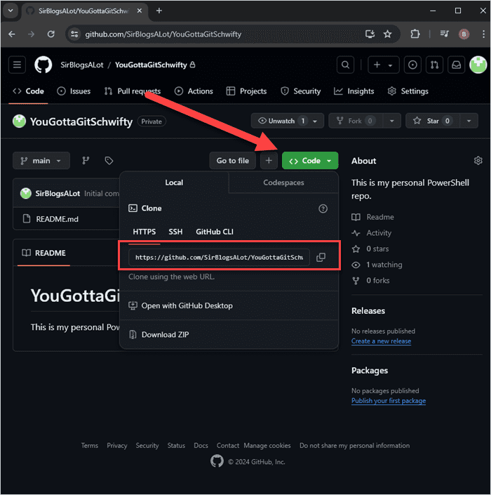Open the Readme link in About
The width and height of the screenshot is (491, 495).
(380, 217)
